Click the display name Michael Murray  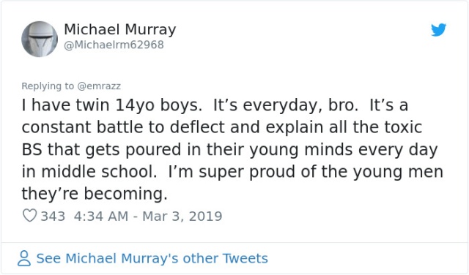pyautogui.click(x=120, y=29)
